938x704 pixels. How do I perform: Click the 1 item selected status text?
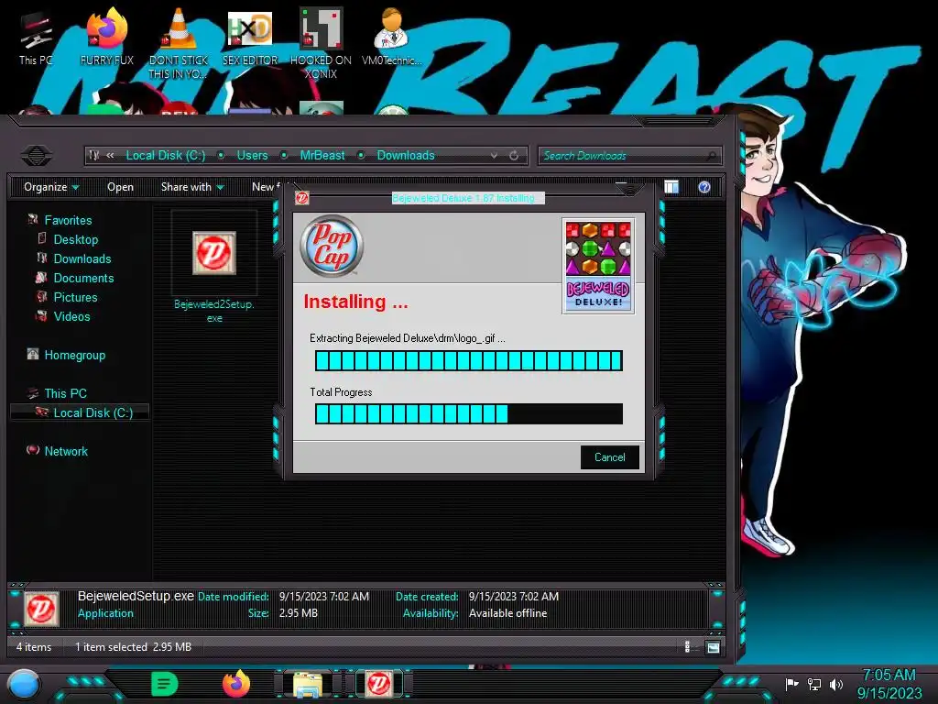pyautogui.click(x=111, y=647)
